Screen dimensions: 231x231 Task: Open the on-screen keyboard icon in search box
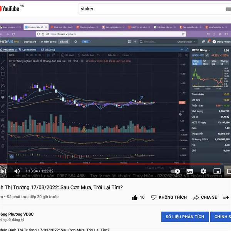pos(228,9)
